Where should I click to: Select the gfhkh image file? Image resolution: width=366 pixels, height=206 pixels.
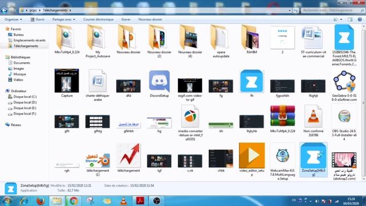(128, 124)
